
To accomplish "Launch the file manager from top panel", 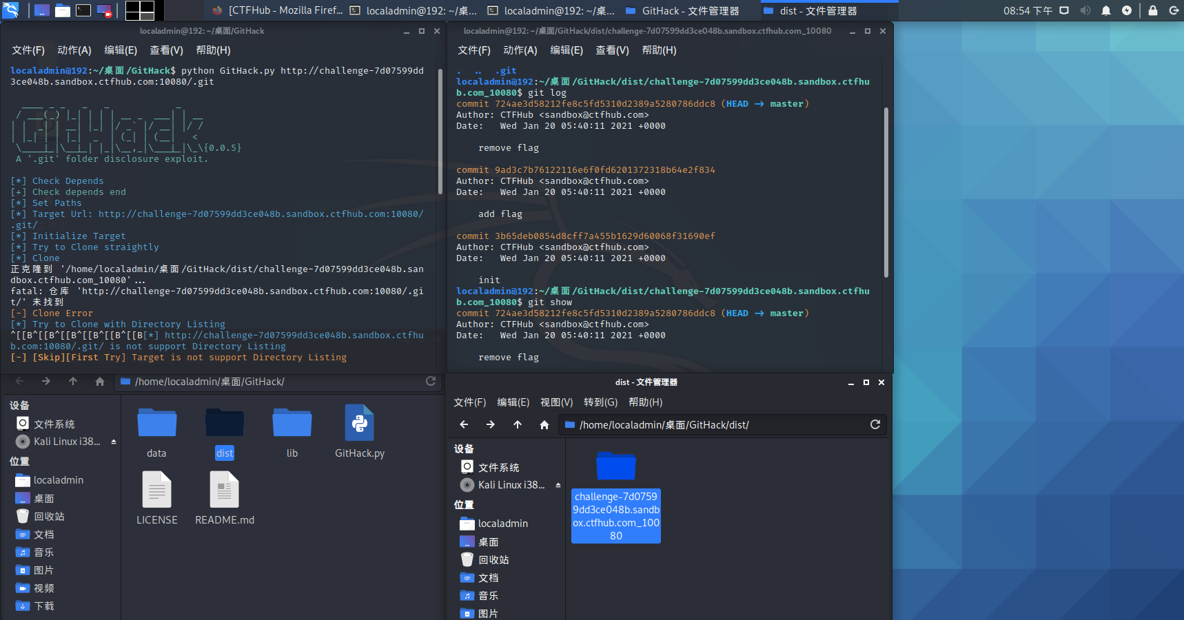I will [63, 10].
